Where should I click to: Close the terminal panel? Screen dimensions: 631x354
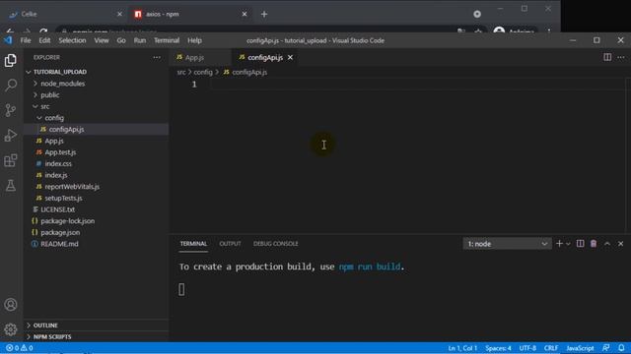(620, 244)
